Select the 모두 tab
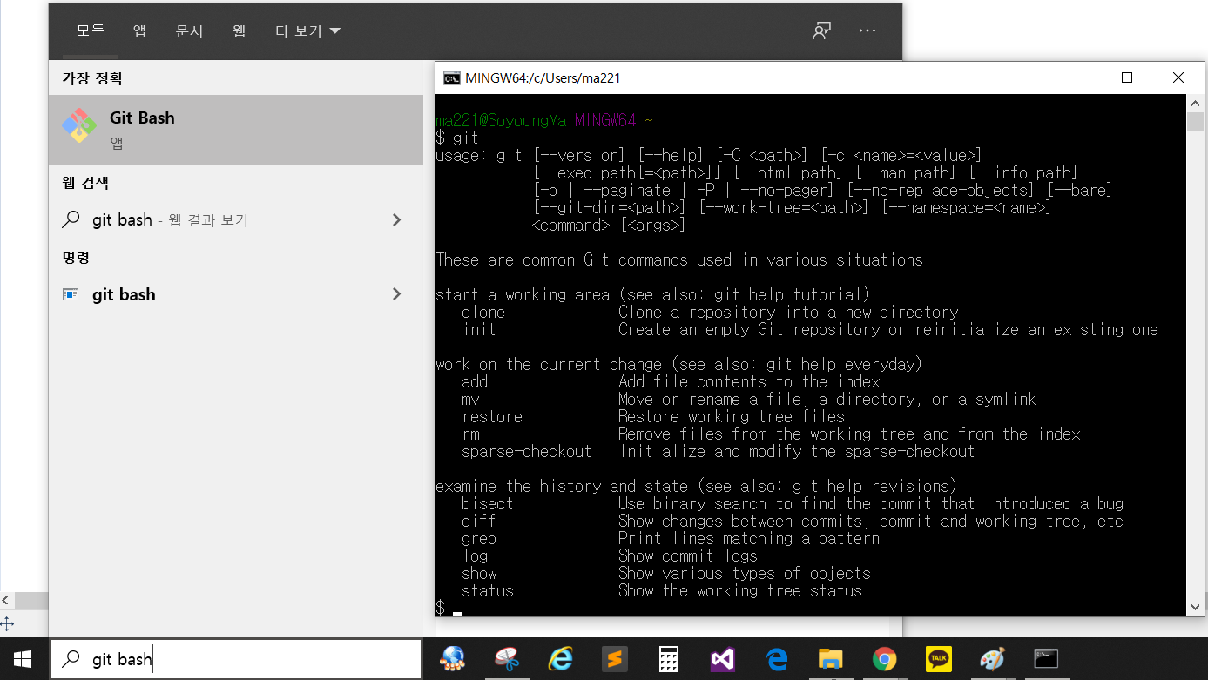 click(x=90, y=30)
